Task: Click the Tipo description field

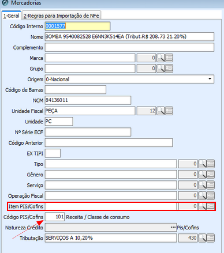Action: tap(111, 164)
